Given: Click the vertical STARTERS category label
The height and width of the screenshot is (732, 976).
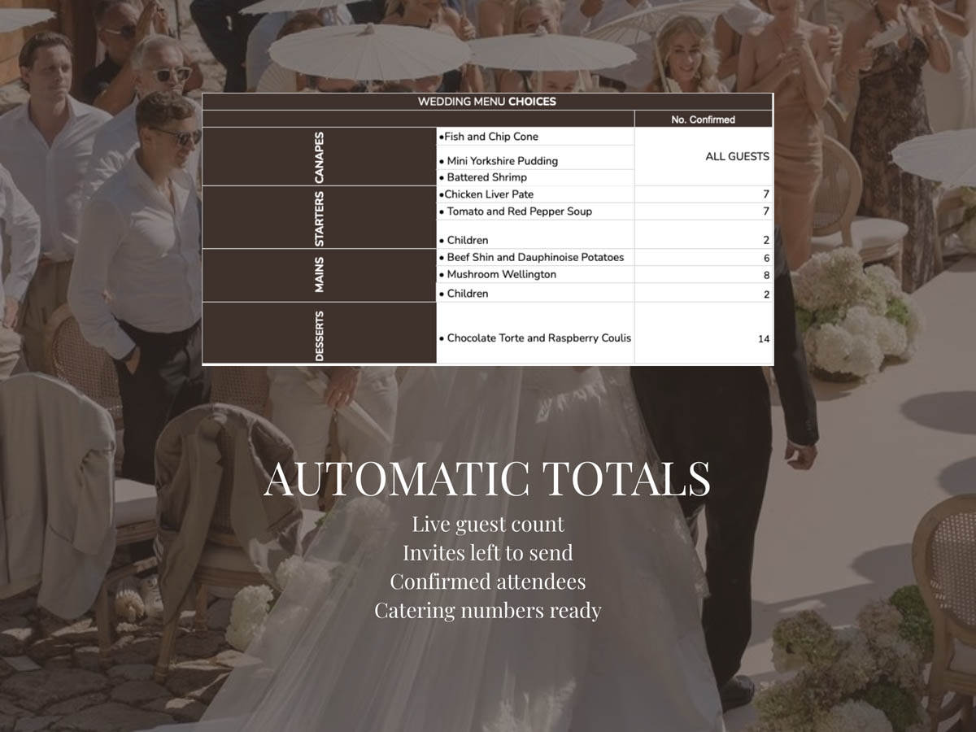Looking at the screenshot, I should pyautogui.click(x=319, y=218).
